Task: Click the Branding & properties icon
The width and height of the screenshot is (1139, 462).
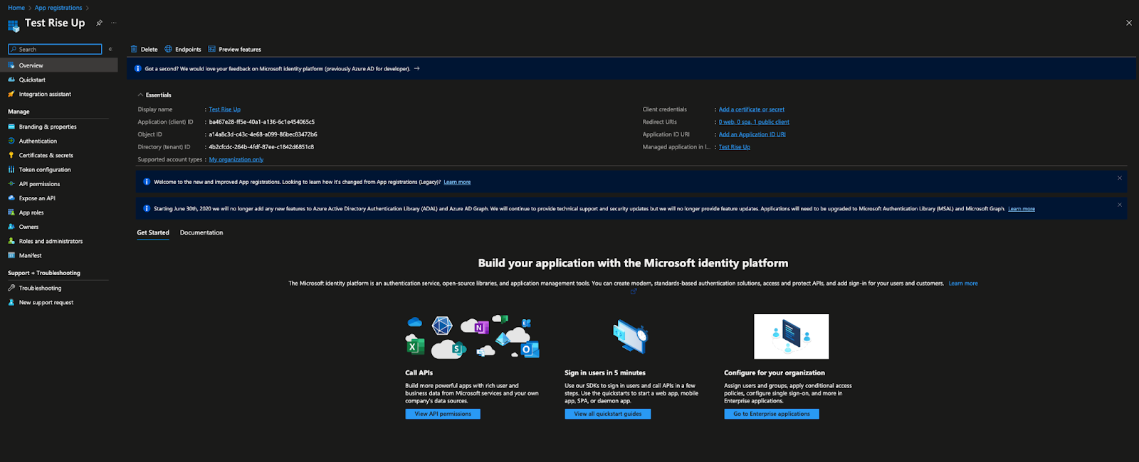Action: pos(11,127)
